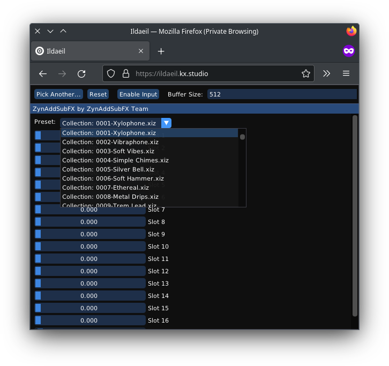
Task: Click the Slot 10 slider
Action: click(90, 247)
